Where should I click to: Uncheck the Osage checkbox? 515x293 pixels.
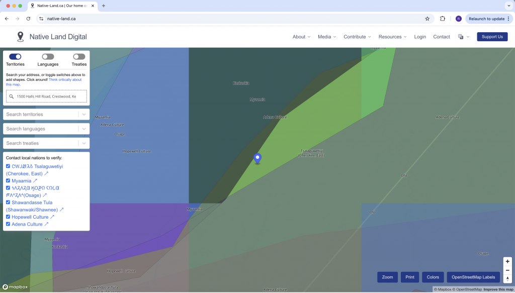click(x=8, y=187)
